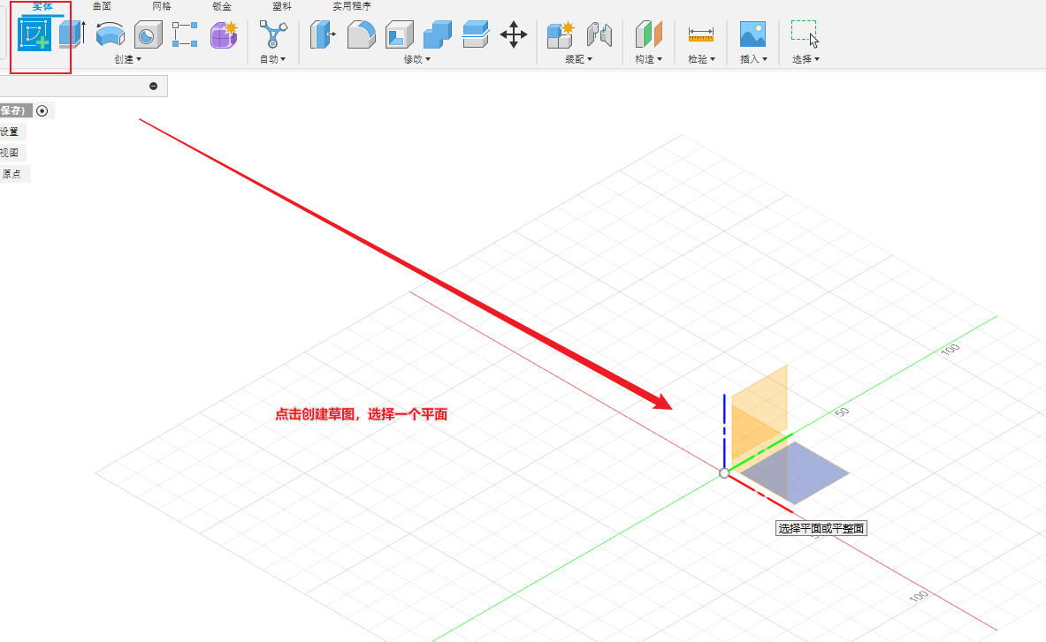The height and width of the screenshot is (642, 1046).
Task: Click the Automated Modeling icon above 自动
Action: click(273, 34)
